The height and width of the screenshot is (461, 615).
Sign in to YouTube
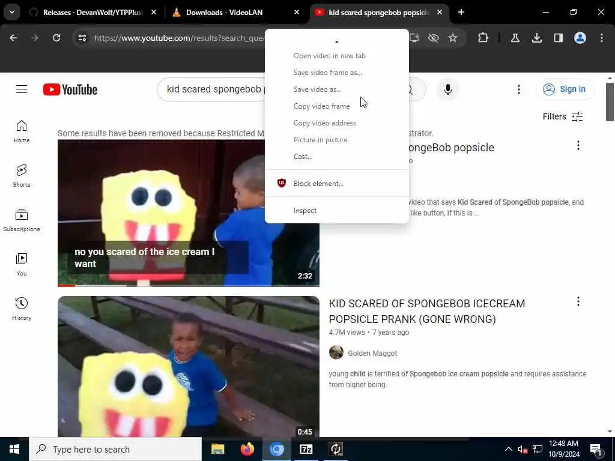565,89
